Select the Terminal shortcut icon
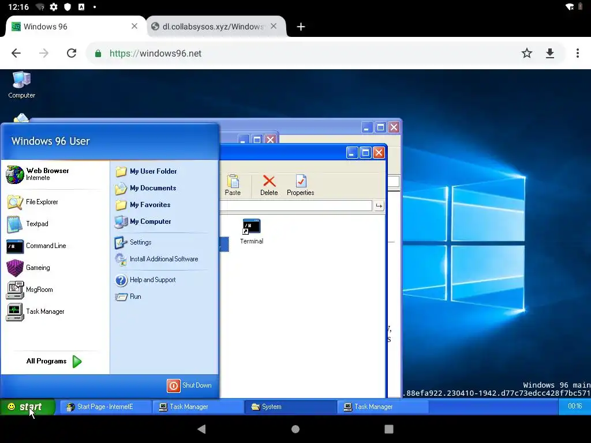Viewport: 591px width, 443px height. pos(252,231)
